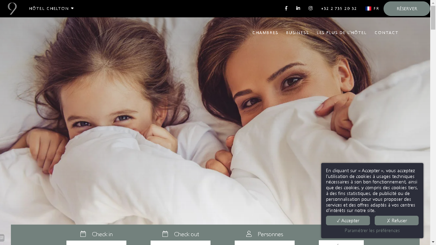Open Paramétrer les préférences link
This screenshot has height=245, width=436.
(372, 230)
